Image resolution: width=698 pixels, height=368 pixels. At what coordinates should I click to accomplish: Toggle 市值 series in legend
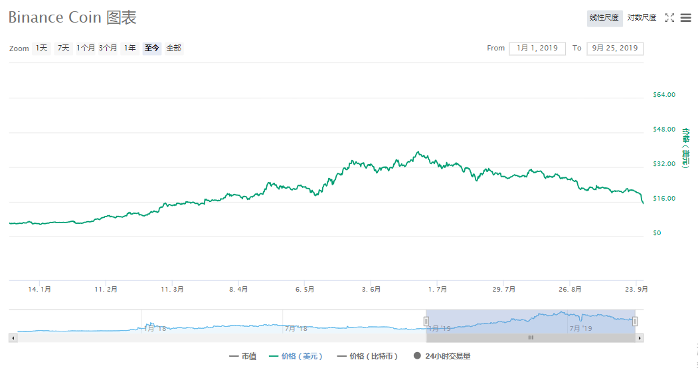pyautogui.click(x=243, y=357)
